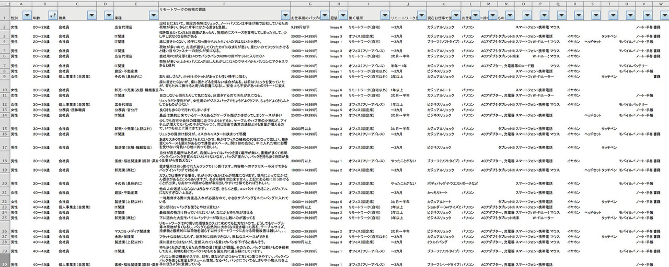This screenshot has width=669, height=267.
Task: Click the 女性 cell in row 2
Action: point(14,27)
